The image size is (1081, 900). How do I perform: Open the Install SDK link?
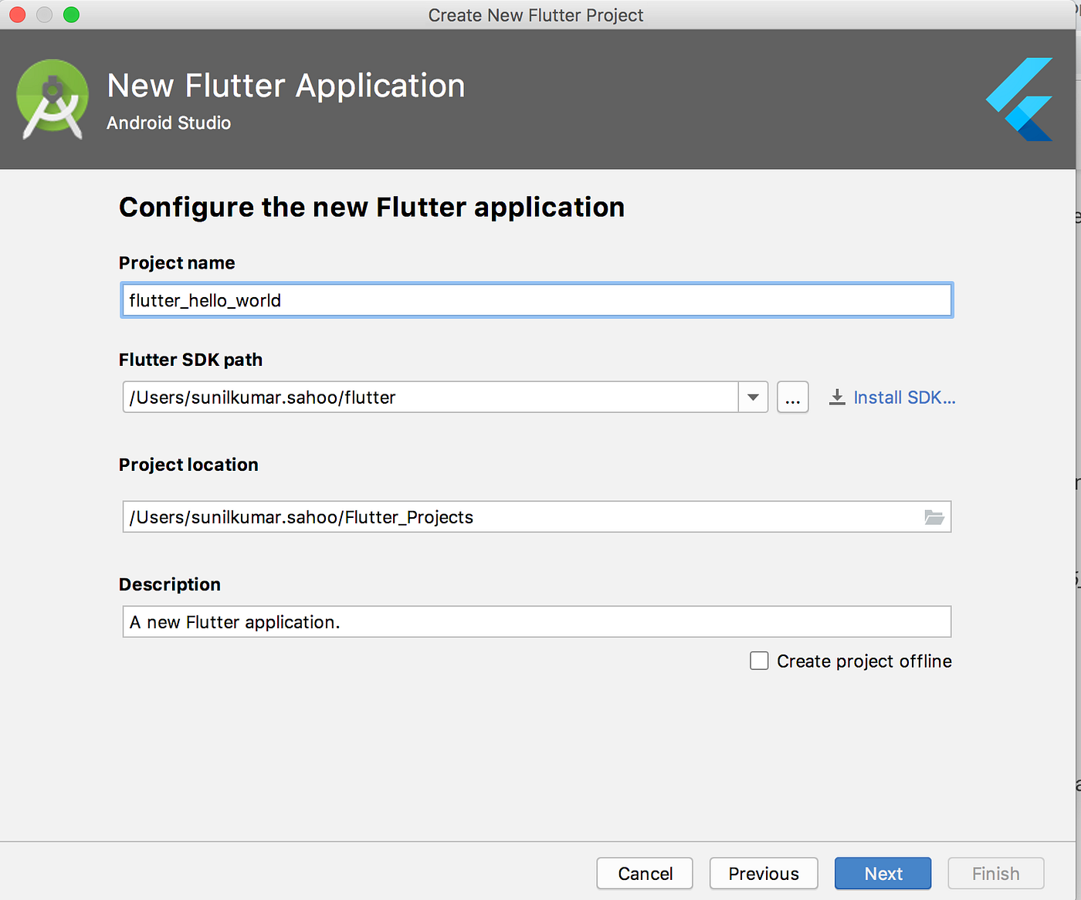tap(903, 397)
